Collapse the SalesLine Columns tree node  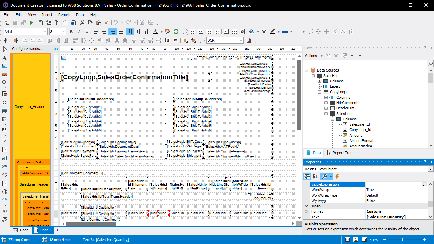click(332, 119)
